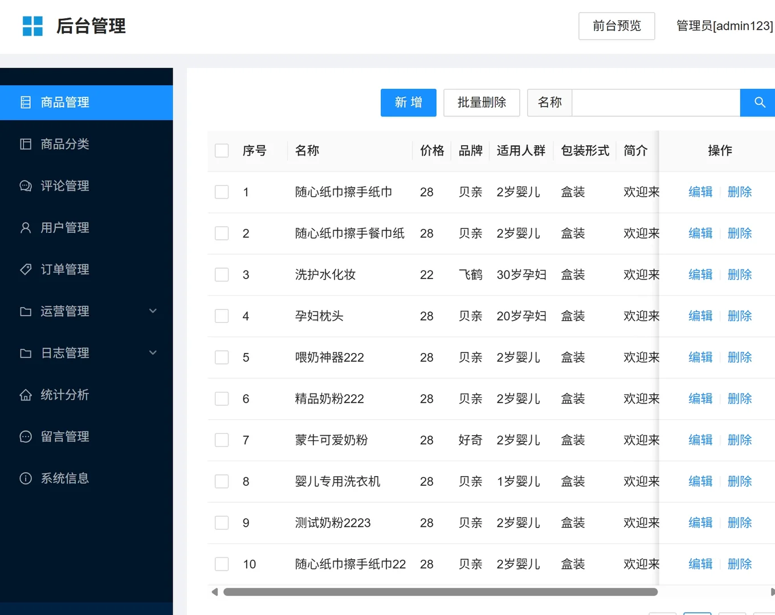Viewport: 775px width, 615px height.
Task: Check the select-all checkbox in table header
Action: (222, 150)
